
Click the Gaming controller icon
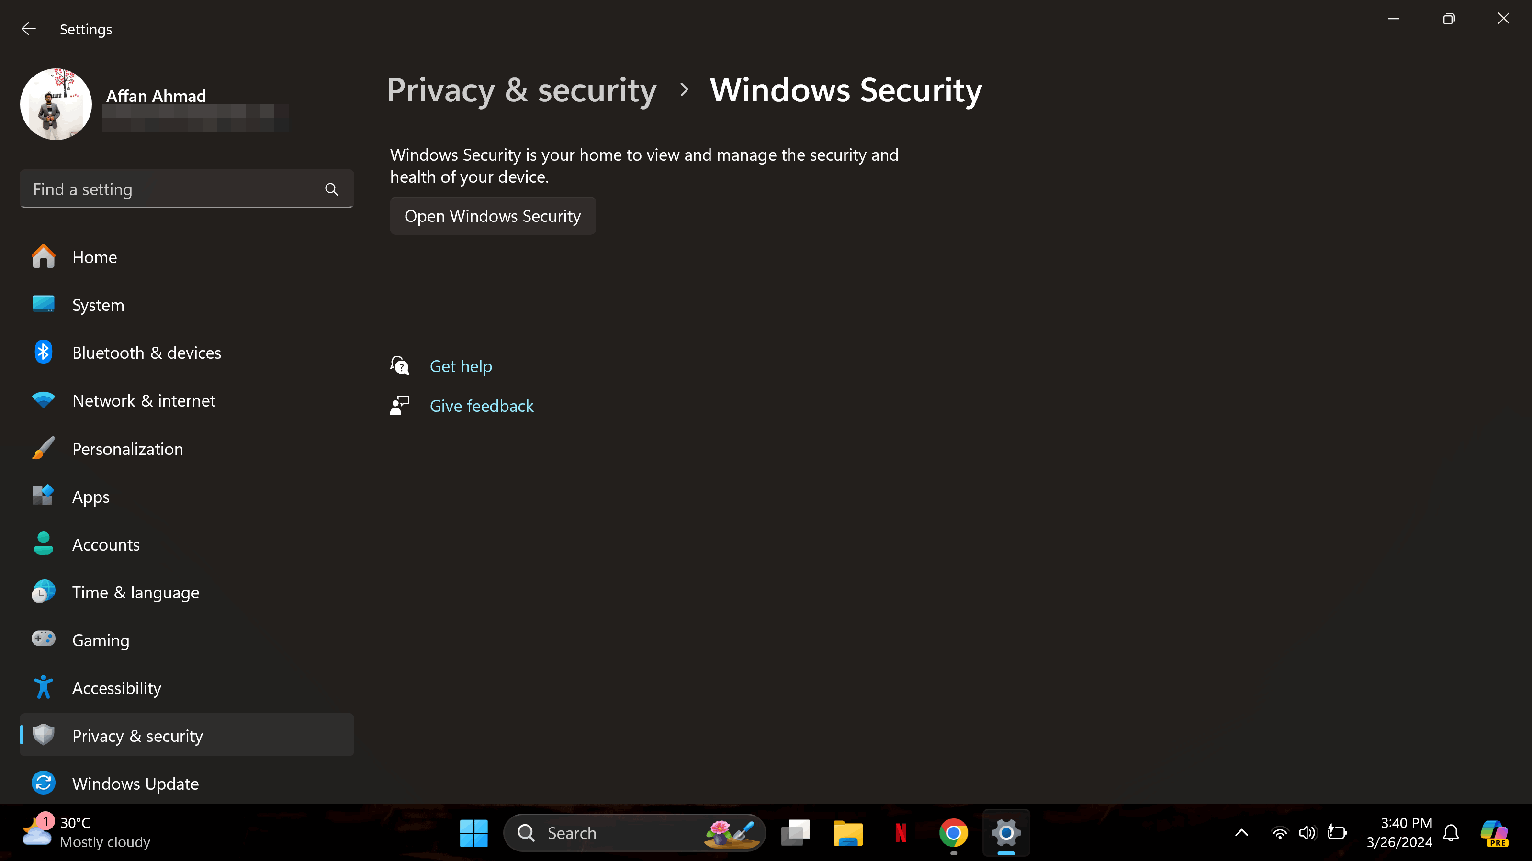44,640
